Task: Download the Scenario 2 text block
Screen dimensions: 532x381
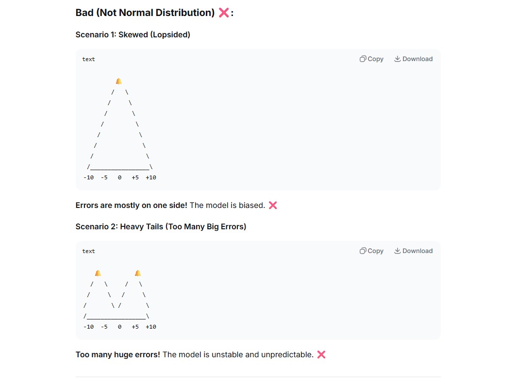Action: pyautogui.click(x=414, y=251)
